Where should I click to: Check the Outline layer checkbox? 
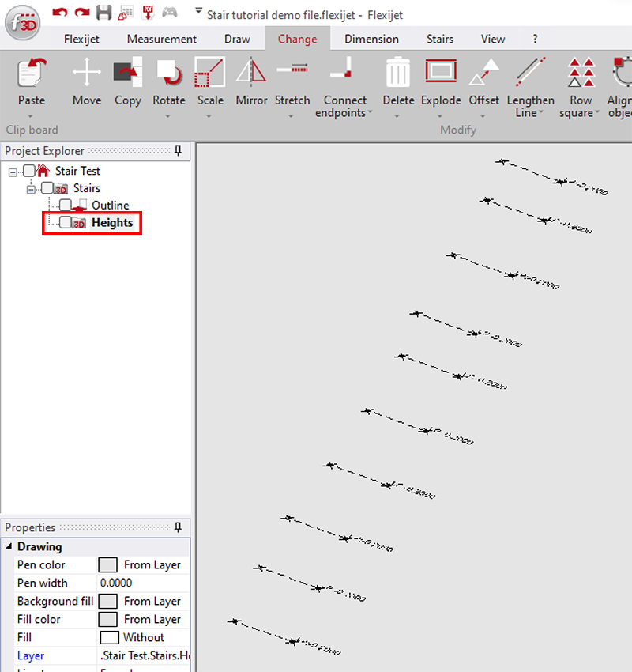(64, 205)
